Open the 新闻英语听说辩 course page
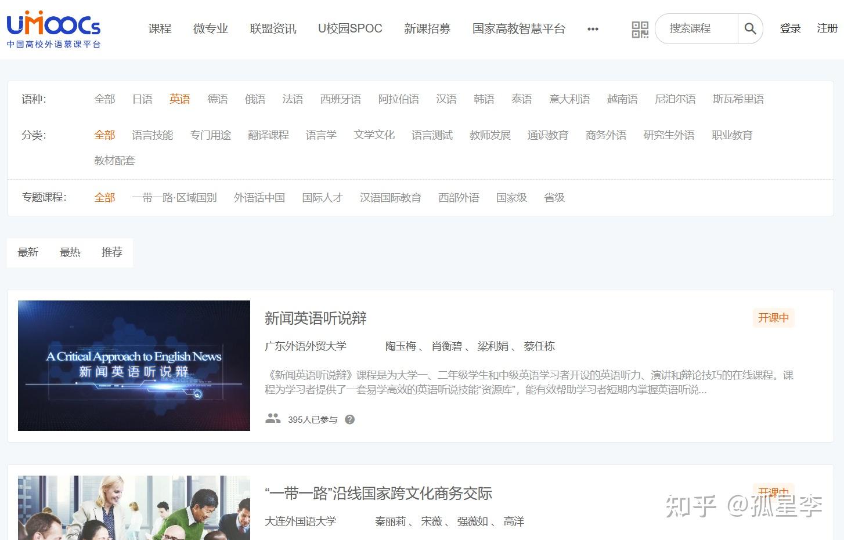This screenshot has height=540, width=844. tap(314, 318)
